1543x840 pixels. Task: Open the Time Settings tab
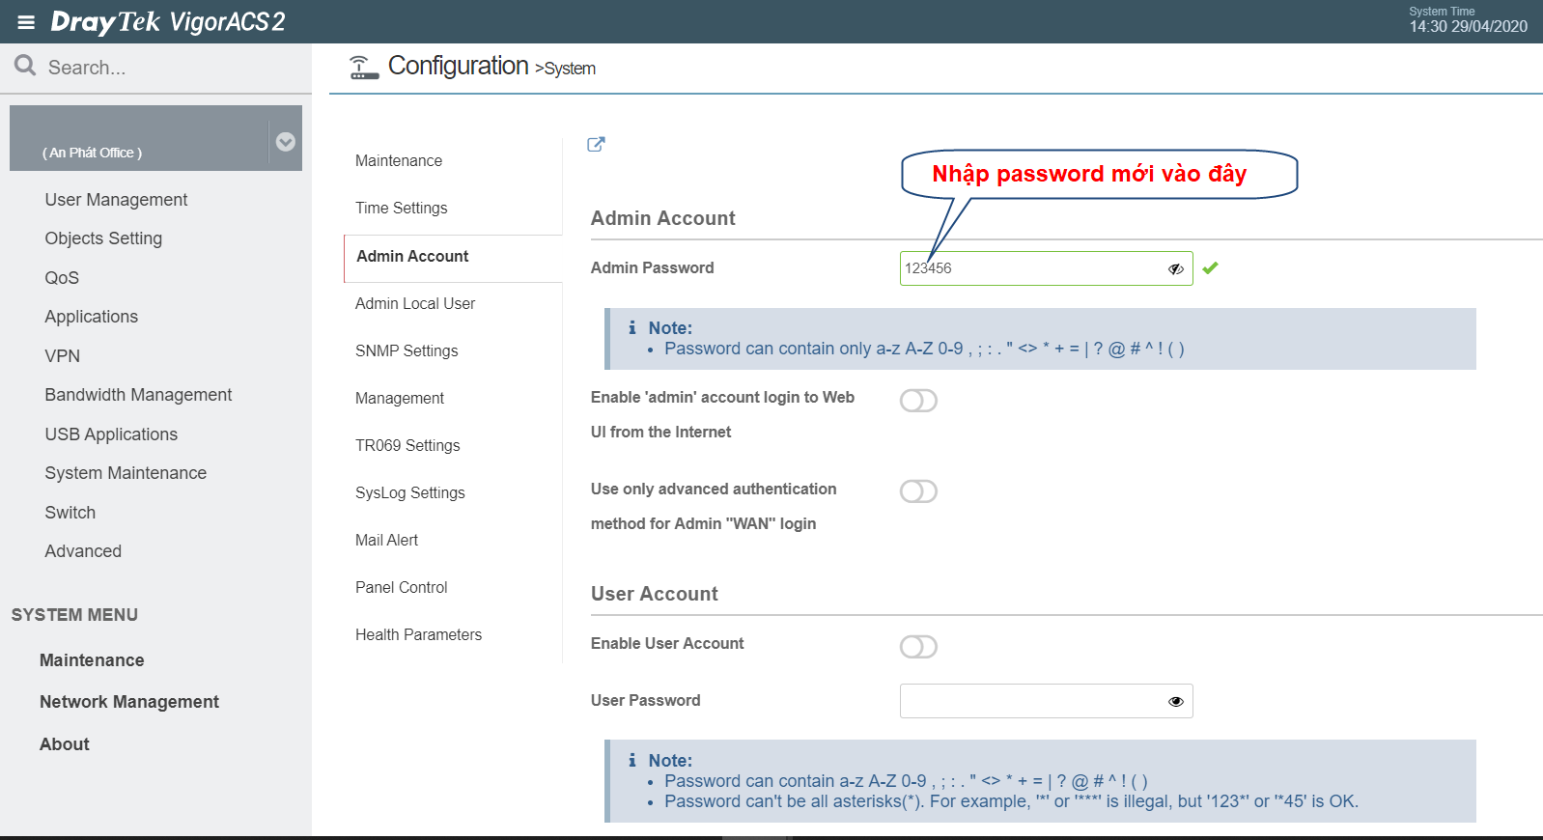pyautogui.click(x=402, y=208)
